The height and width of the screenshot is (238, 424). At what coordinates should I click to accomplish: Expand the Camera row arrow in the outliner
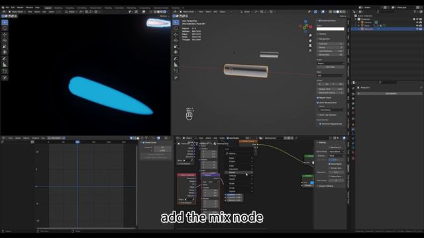click(x=359, y=22)
